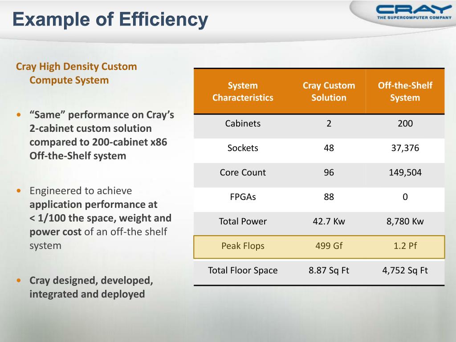Select the "Core Count" row label
This screenshot has height=342, width=456.
[x=243, y=172]
